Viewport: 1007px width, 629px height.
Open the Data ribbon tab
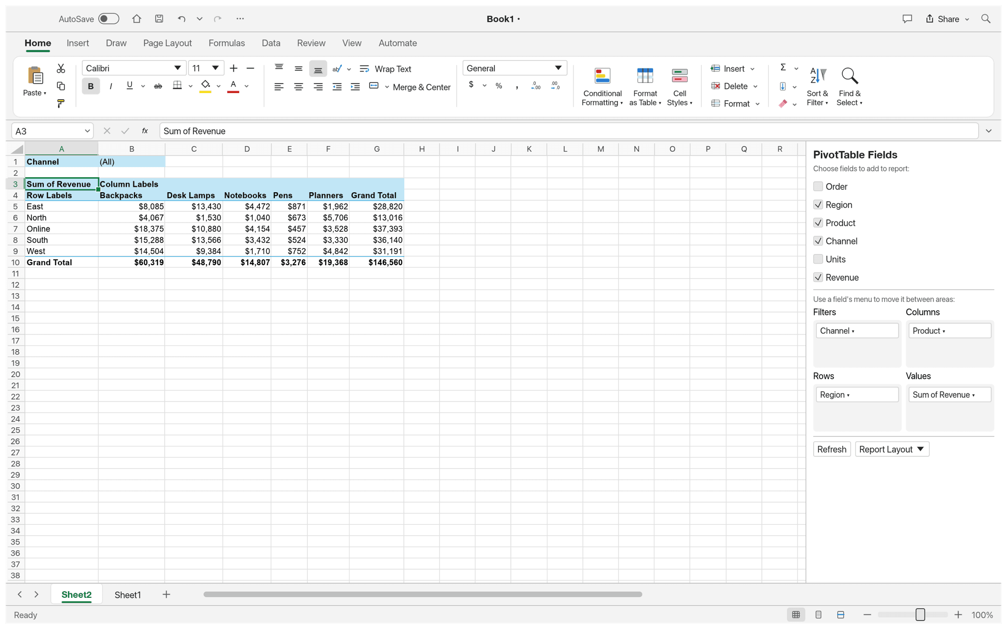point(271,43)
